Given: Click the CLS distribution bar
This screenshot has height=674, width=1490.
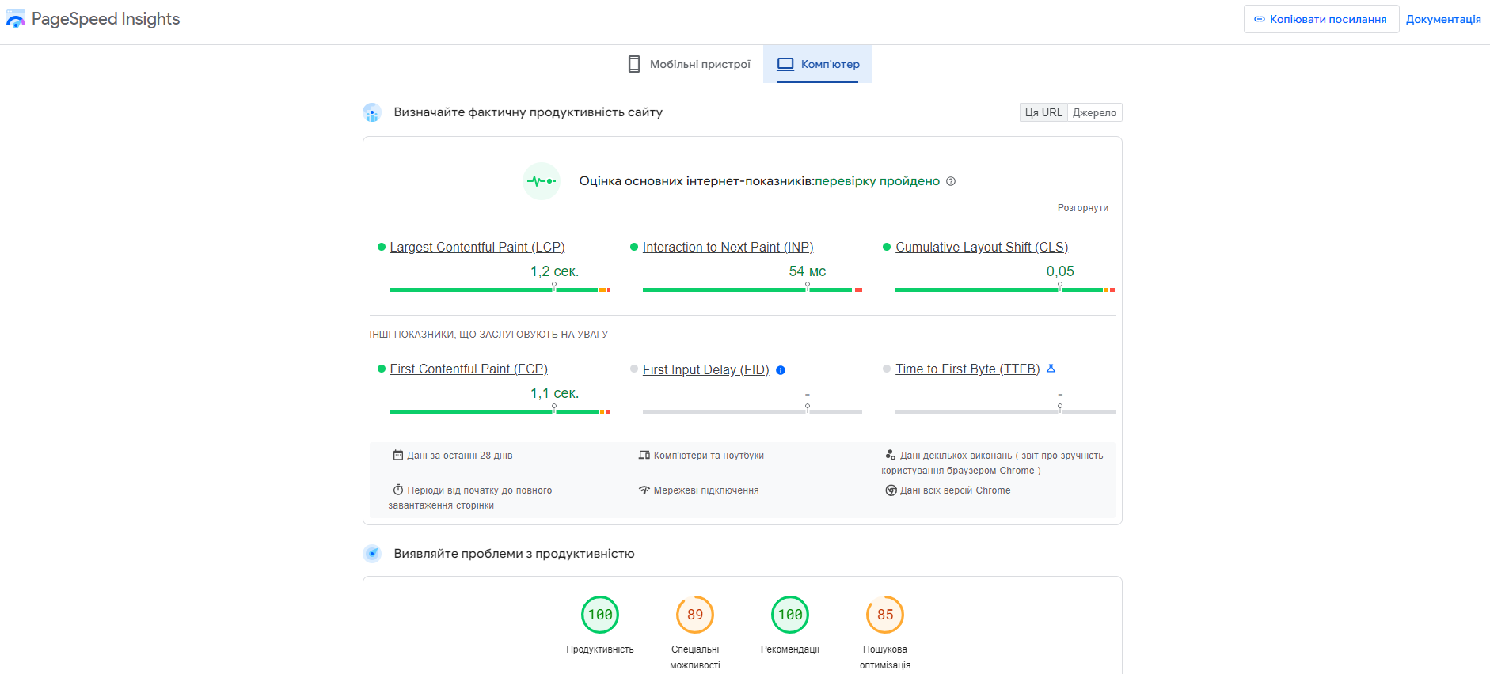Looking at the screenshot, I should pos(1005,290).
